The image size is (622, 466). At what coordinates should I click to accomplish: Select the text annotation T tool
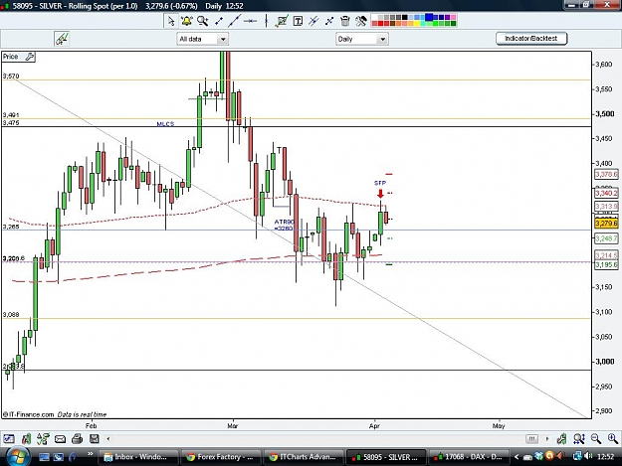click(298, 21)
